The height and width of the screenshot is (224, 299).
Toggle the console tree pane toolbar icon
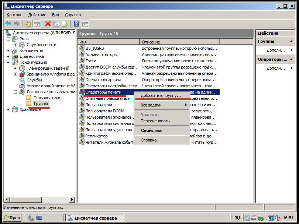37,24
